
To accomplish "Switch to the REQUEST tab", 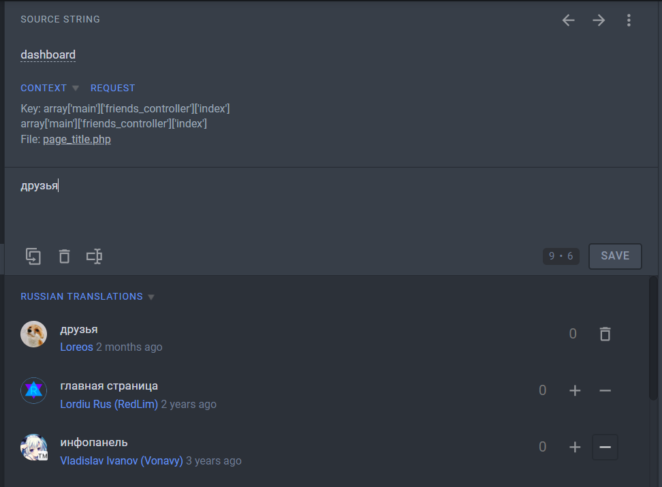I will click(112, 87).
